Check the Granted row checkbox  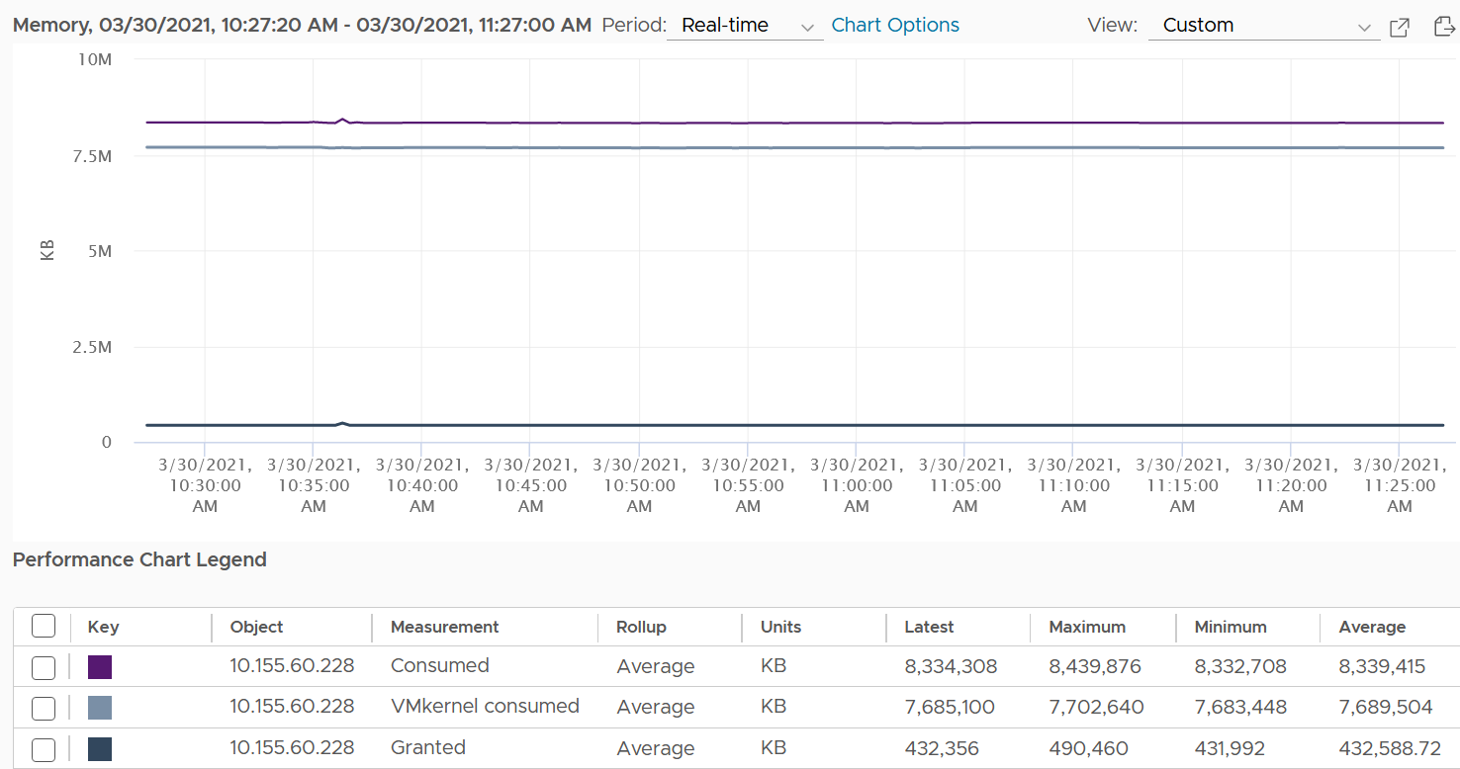tap(44, 748)
